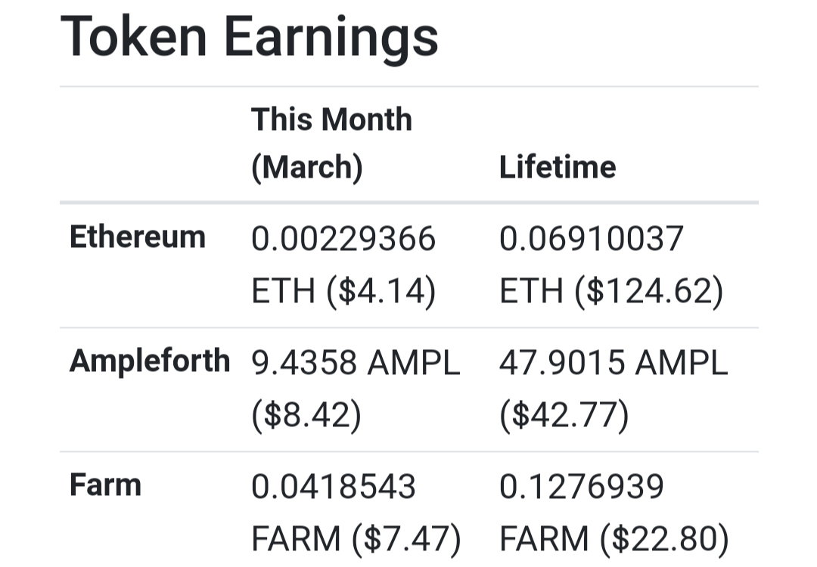Select the This Month (March) column header
The width and height of the screenshot is (817, 567).
[x=331, y=143]
